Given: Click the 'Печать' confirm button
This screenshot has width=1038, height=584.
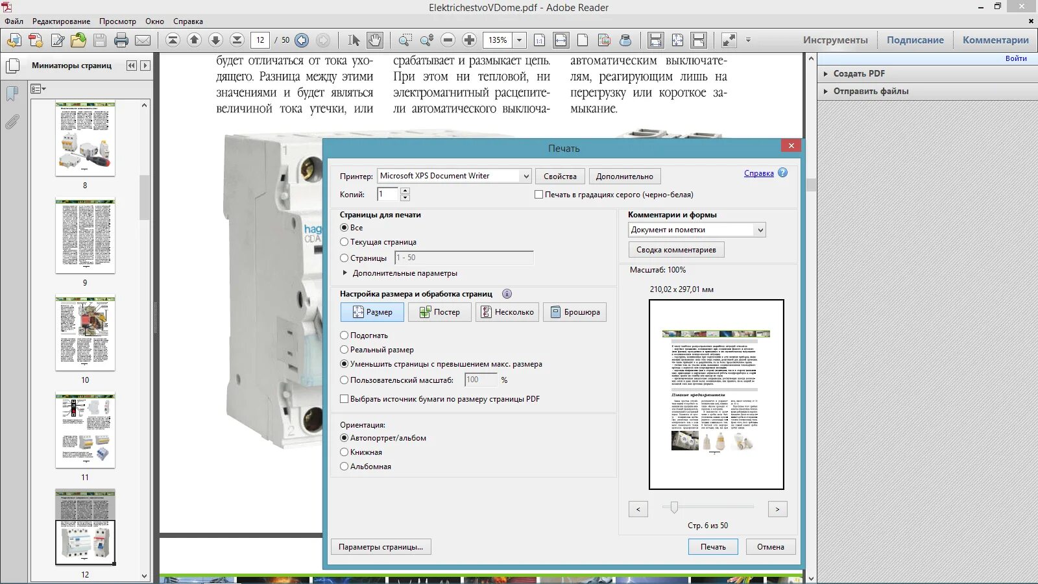Looking at the screenshot, I should coord(713,547).
